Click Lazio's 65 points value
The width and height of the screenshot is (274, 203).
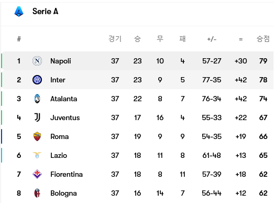click(x=263, y=155)
